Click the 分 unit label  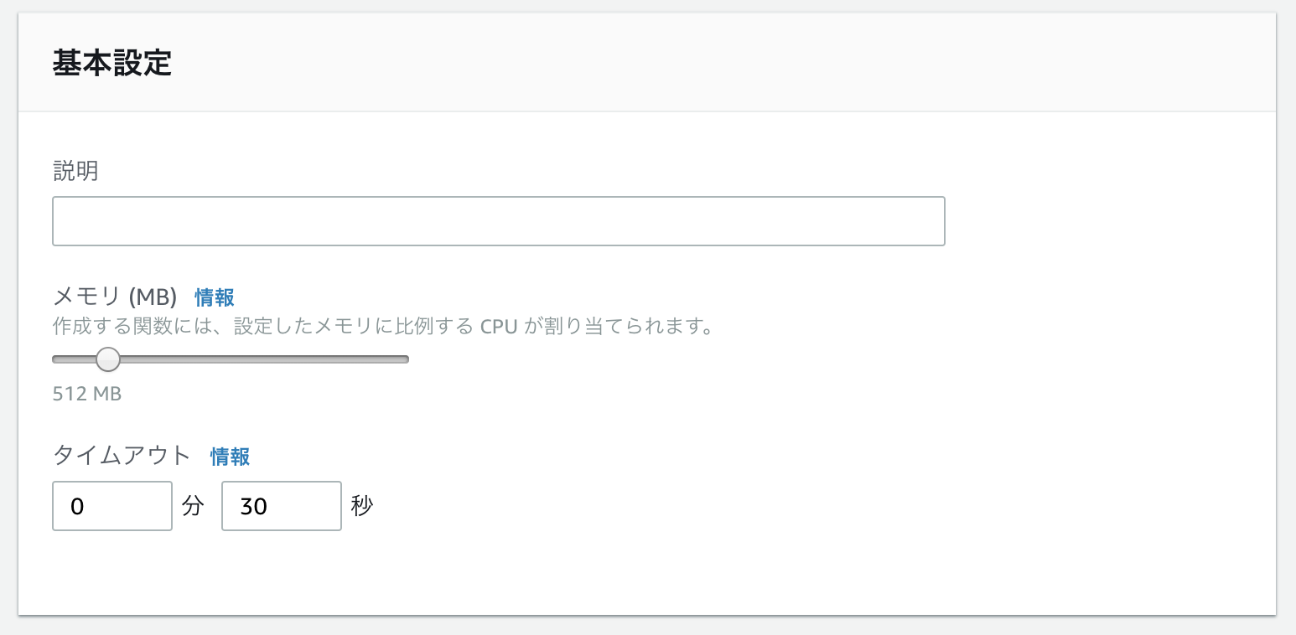tap(193, 506)
